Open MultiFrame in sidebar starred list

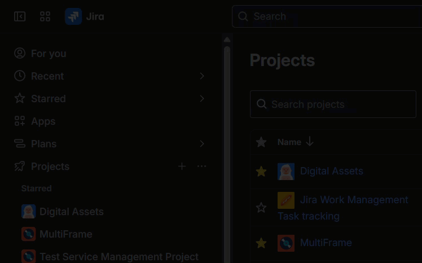tap(66, 234)
